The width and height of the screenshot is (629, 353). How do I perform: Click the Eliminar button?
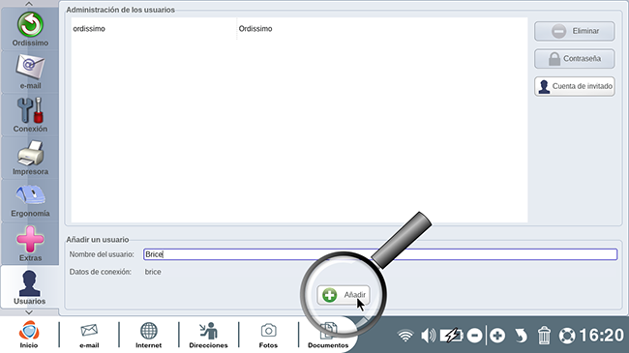(574, 31)
